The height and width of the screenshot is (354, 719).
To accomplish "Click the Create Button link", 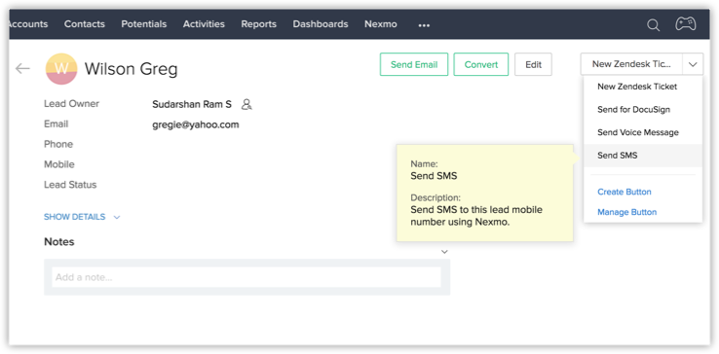I will (x=624, y=192).
